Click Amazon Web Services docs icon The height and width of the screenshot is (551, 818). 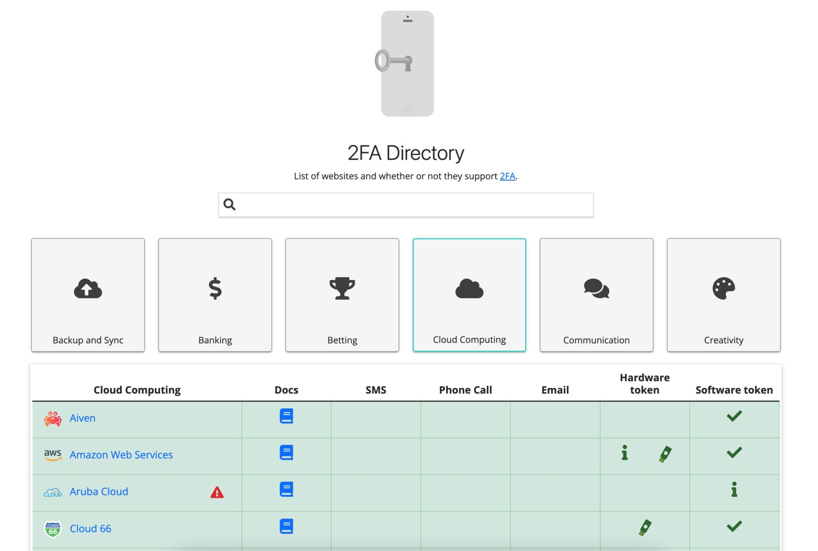click(286, 453)
